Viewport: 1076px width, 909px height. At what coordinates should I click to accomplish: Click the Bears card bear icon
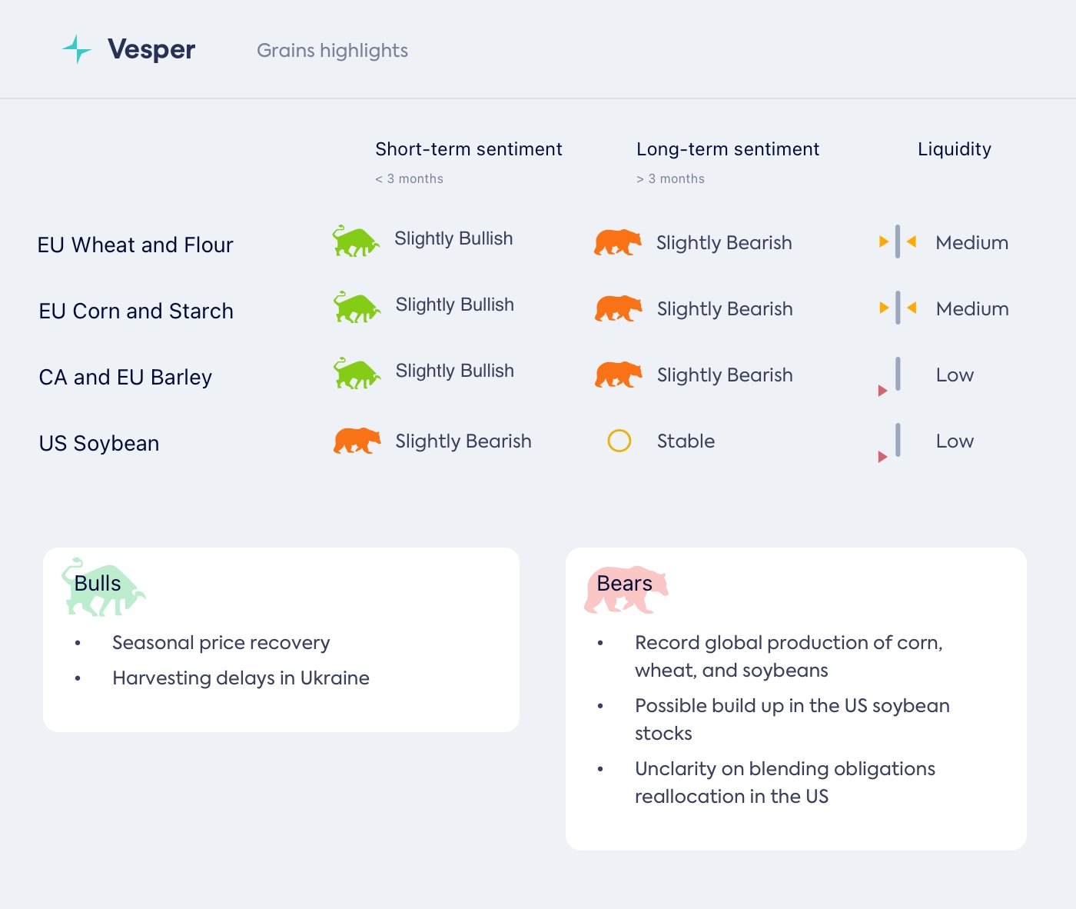click(626, 590)
